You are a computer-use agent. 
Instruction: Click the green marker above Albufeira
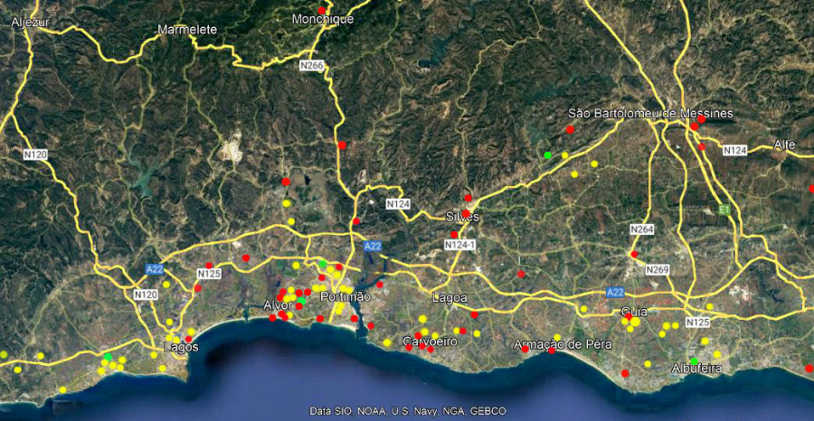pos(694,360)
